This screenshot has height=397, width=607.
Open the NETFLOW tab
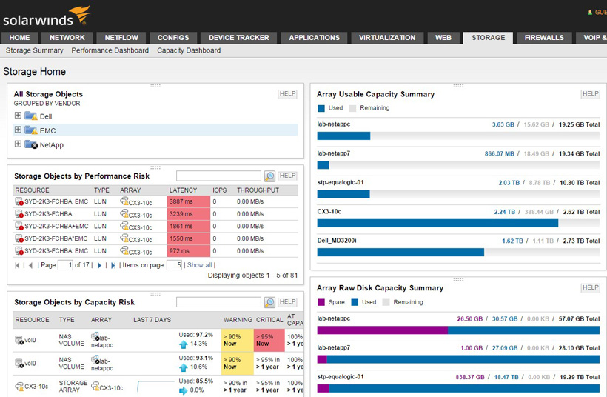pyautogui.click(x=121, y=38)
